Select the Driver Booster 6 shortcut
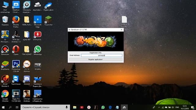The image size is (196, 110). pyautogui.click(x=5, y=81)
